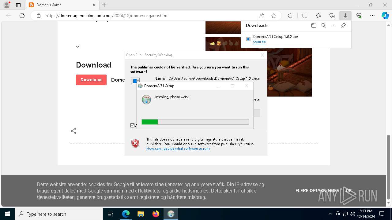Open the Extensions puzzle icon
Viewport: 392px width, 220px height.
tap(290, 16)
